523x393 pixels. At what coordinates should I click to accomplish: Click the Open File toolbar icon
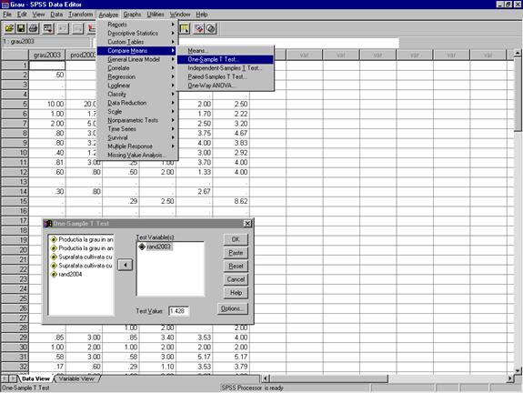9,29
